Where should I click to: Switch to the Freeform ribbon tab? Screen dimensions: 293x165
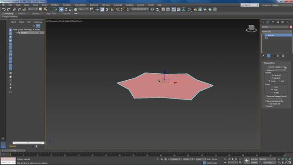click(x=22, y=14)
